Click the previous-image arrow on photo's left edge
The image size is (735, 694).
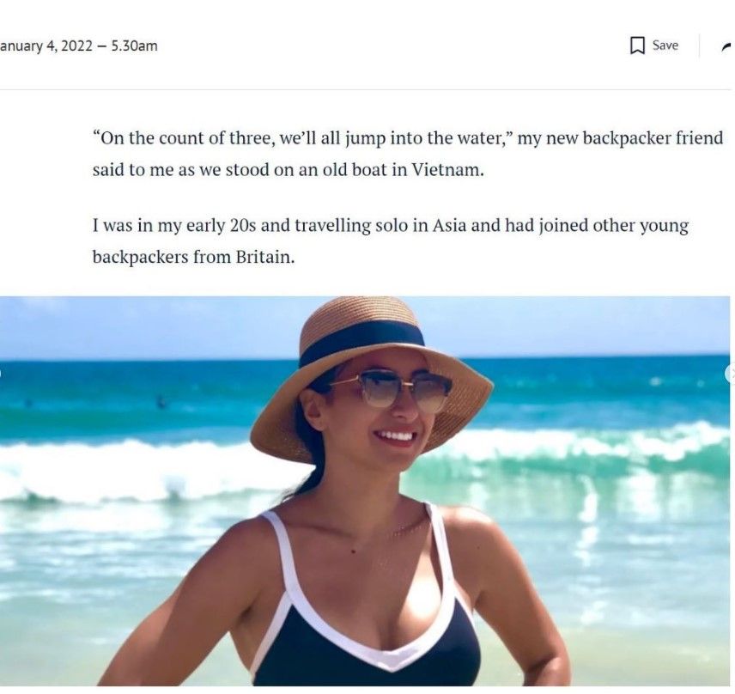[x=3, y=374]
